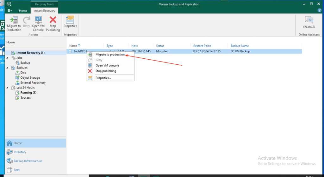324x177 pixels.
Task: Select Disk under Backups
Action: tap(23, 73)
